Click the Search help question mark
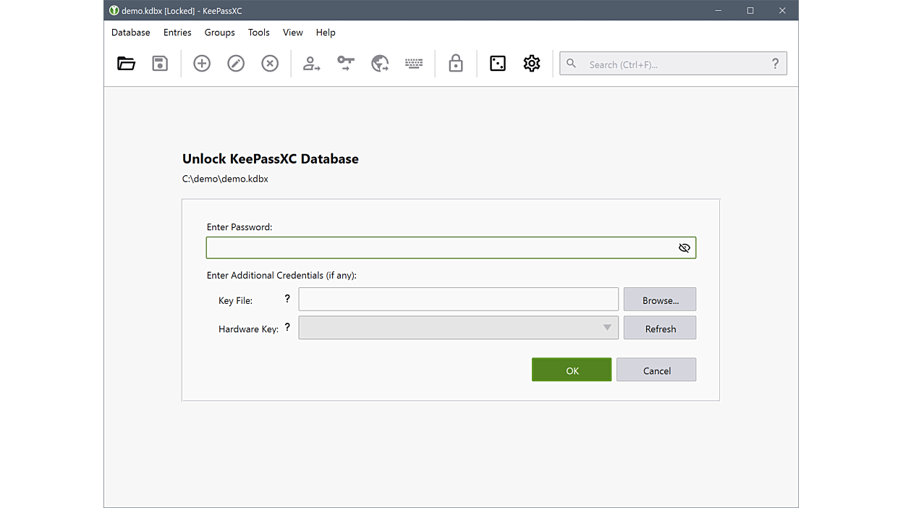The height and width of the screenshot is (508, 903). 775,64
